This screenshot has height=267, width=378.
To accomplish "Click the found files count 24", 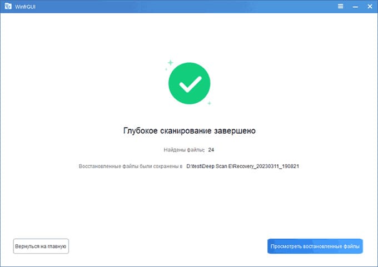I will [211, 150].
